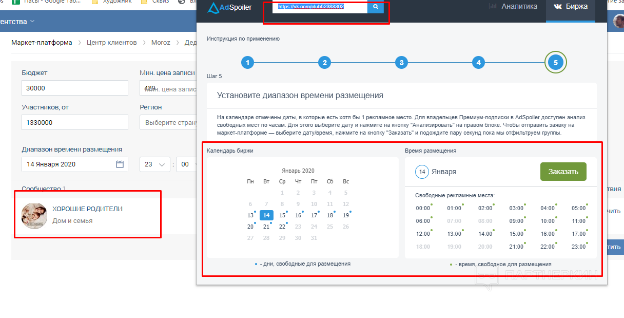Screen dimensions: 624x318
Task: Select January 15 in the calendar
Action: 282,215
